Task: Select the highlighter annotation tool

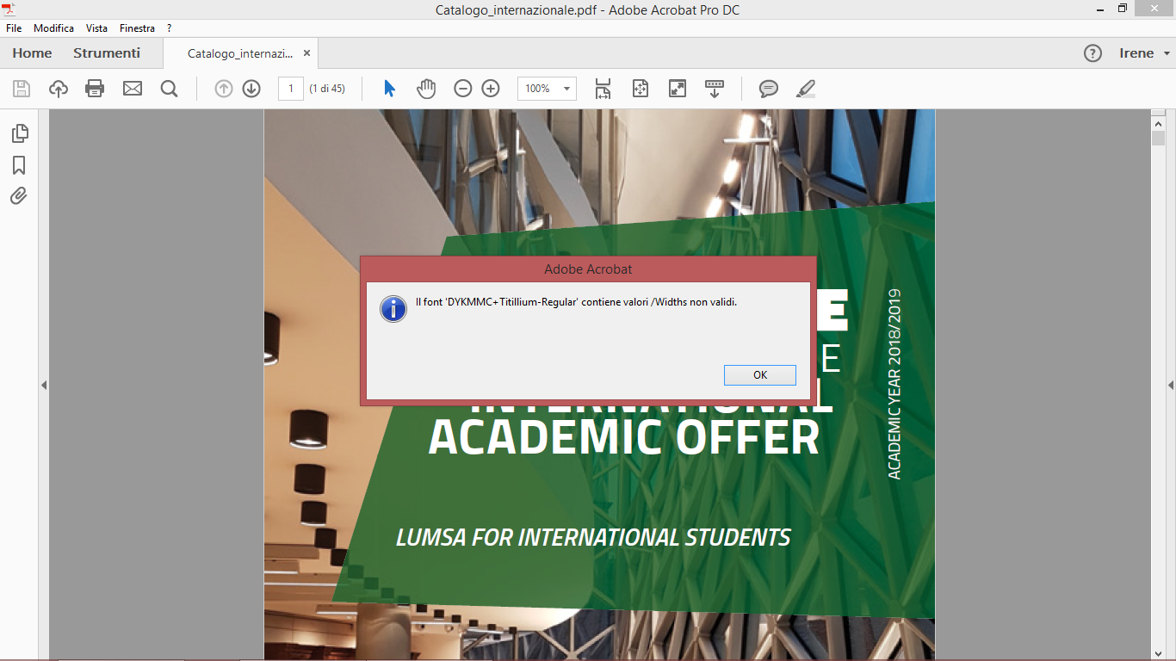Action: 805,89
